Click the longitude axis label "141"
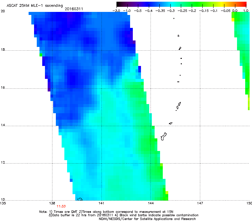The height and width of the screenshot is (221, 252). pyautogui.click(x=101, y=203)
